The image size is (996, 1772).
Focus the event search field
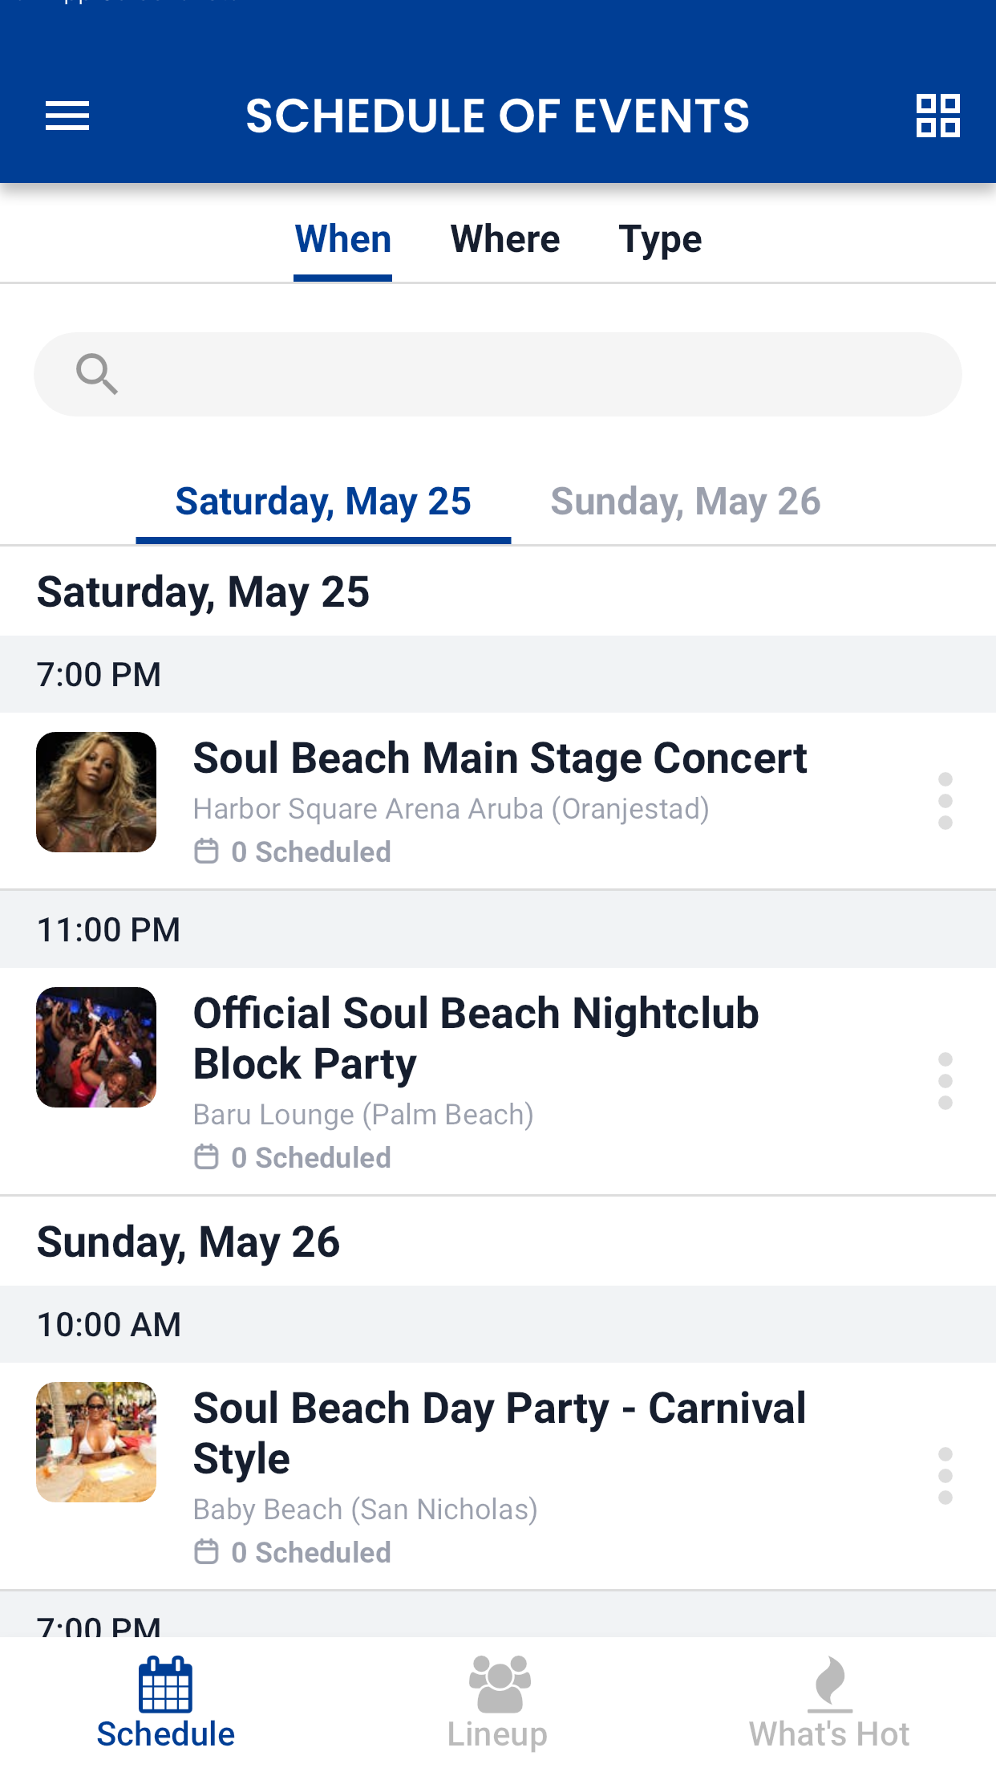(498, 374)
